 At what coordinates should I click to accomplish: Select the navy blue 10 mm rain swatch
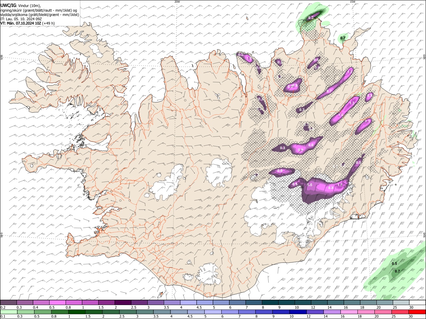[298, 312]
